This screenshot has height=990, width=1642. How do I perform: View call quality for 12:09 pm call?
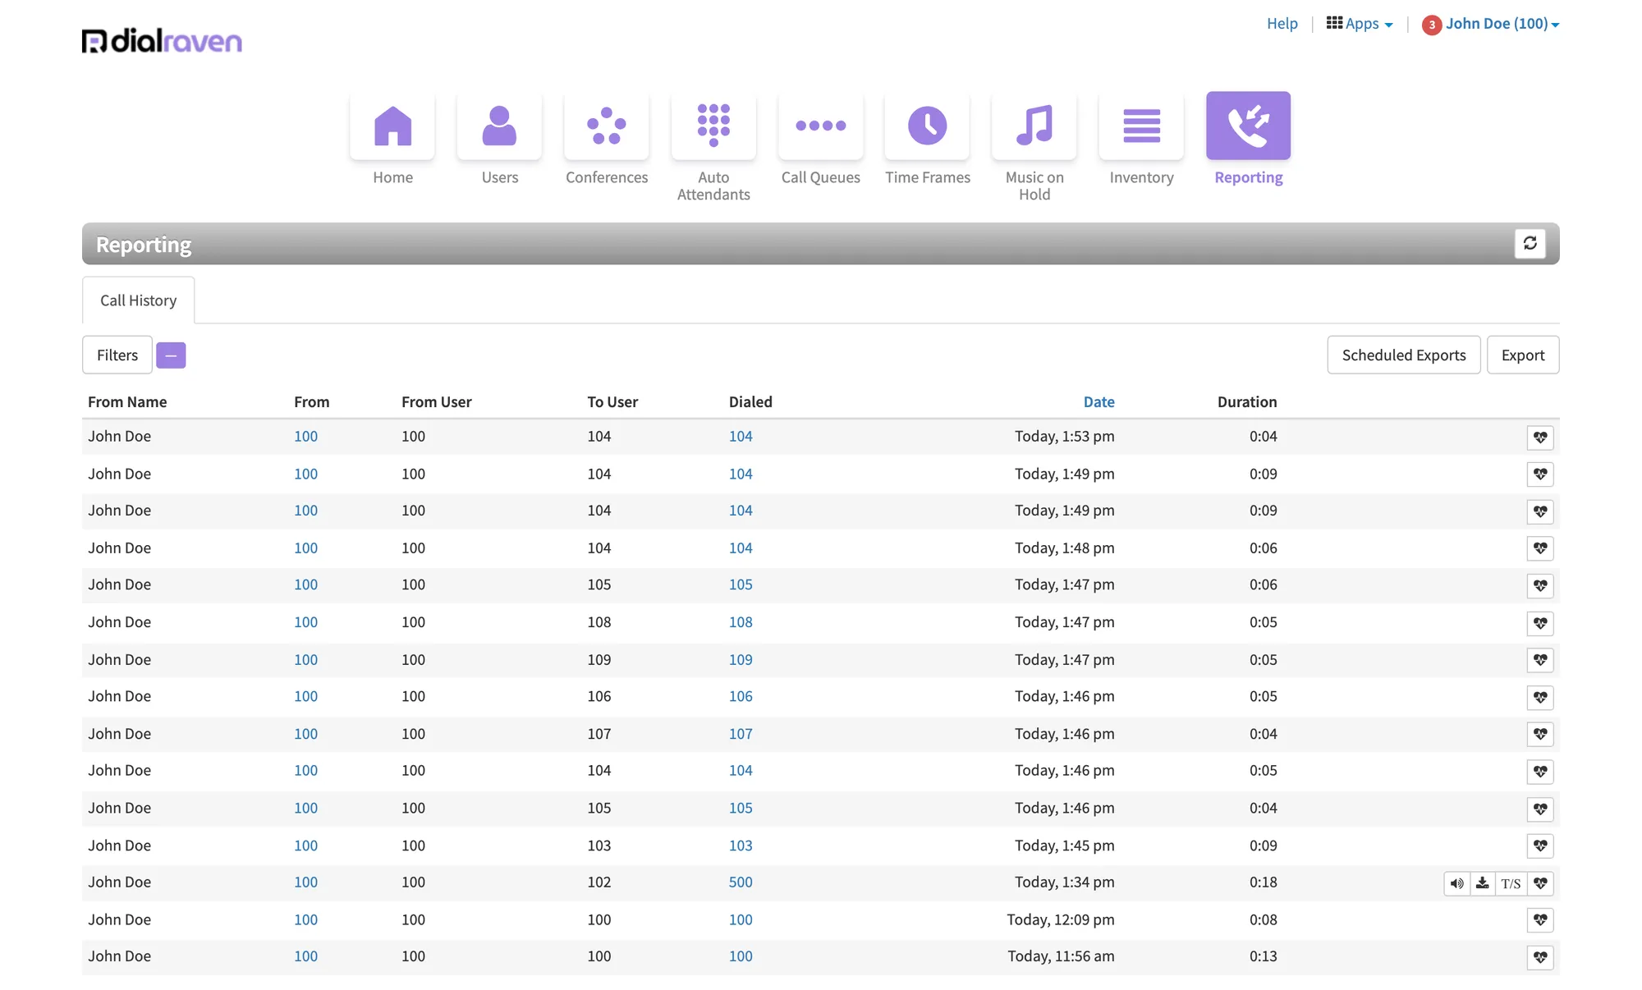click(1540, 920)
